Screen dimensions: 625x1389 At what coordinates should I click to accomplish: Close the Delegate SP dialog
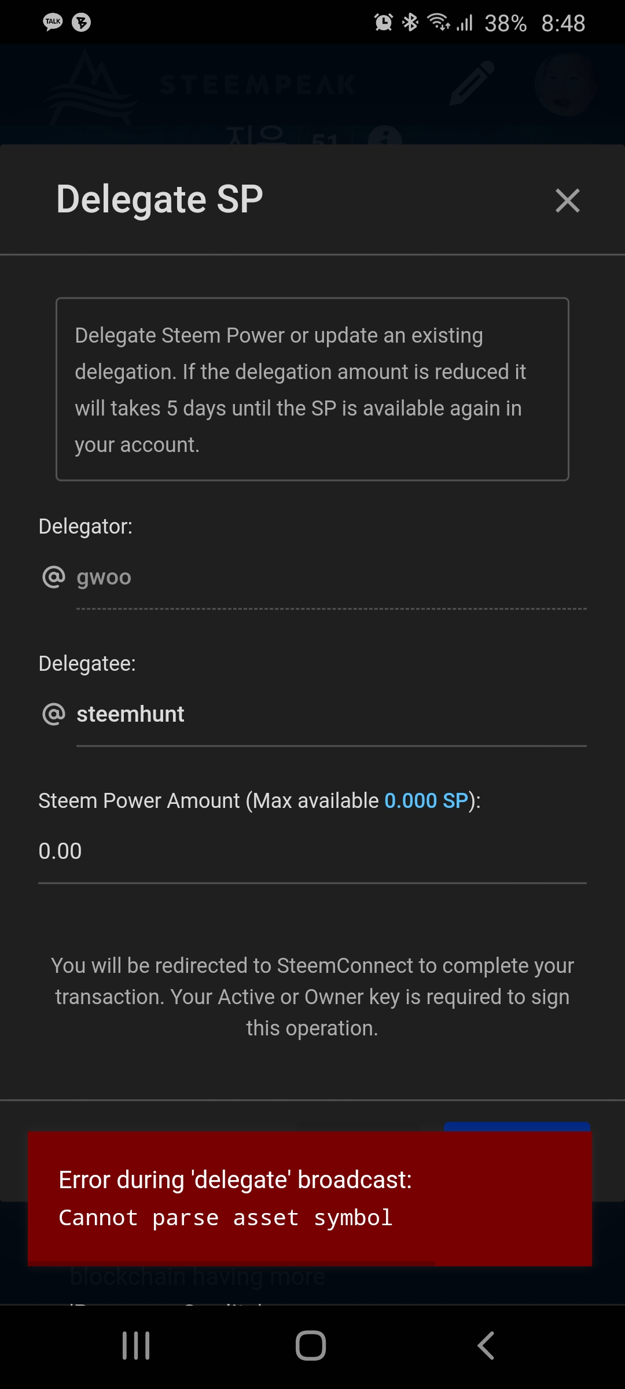[x=567, y=200]
